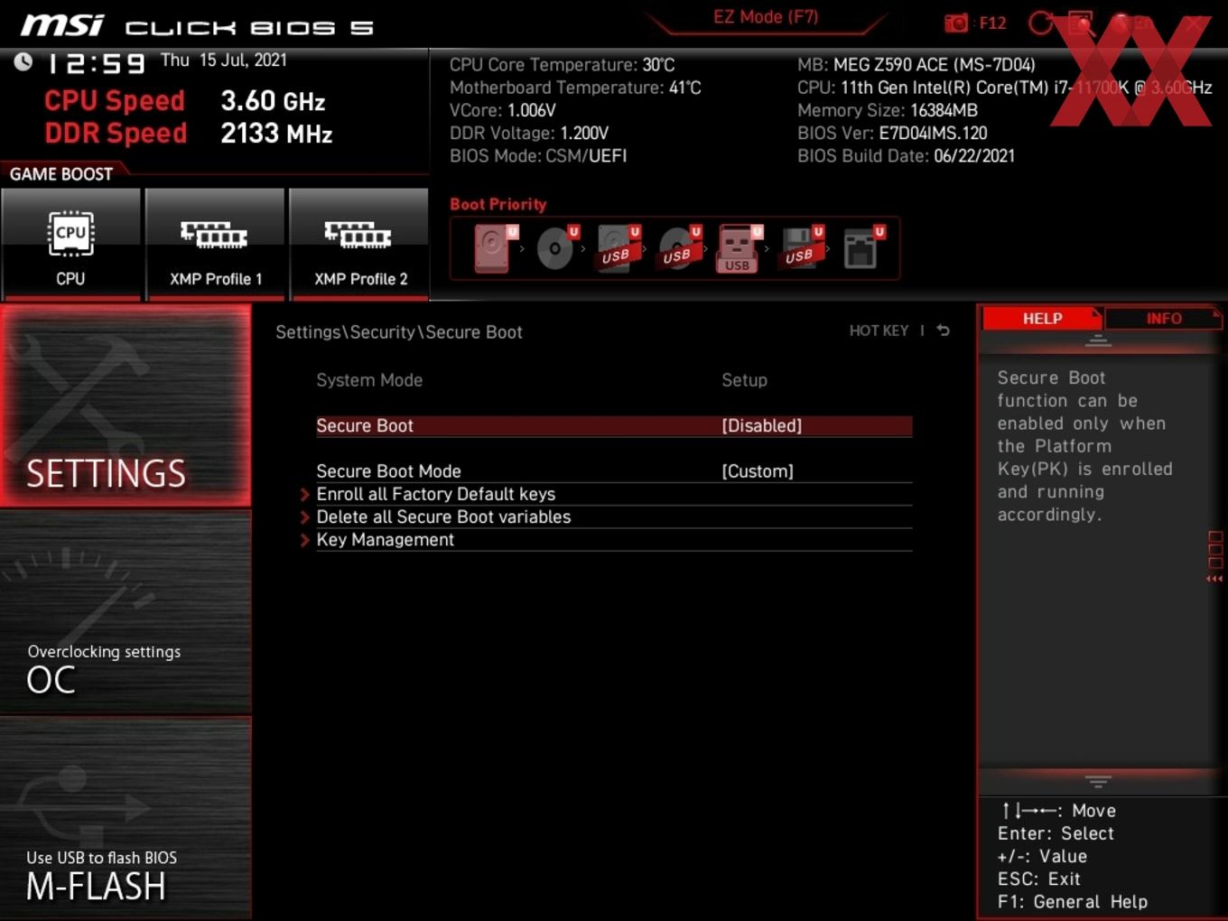Click the DDR Speed 2133 MHz readout
1228x921 pixels.
pyautogui.click(x=189, y=134)
